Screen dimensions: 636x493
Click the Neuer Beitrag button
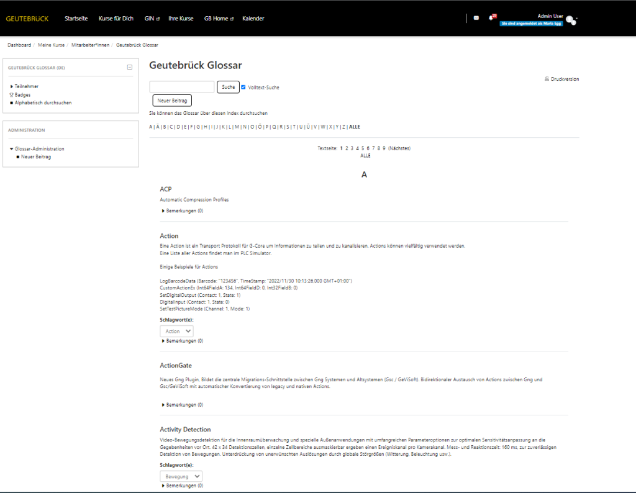[172, 101]
